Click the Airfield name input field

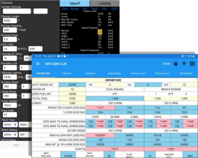(x=17, y=11)
